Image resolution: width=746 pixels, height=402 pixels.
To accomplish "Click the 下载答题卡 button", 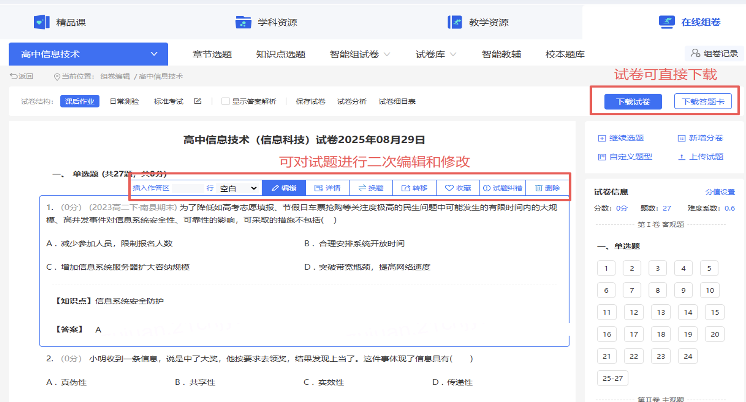I will [703, 102].
